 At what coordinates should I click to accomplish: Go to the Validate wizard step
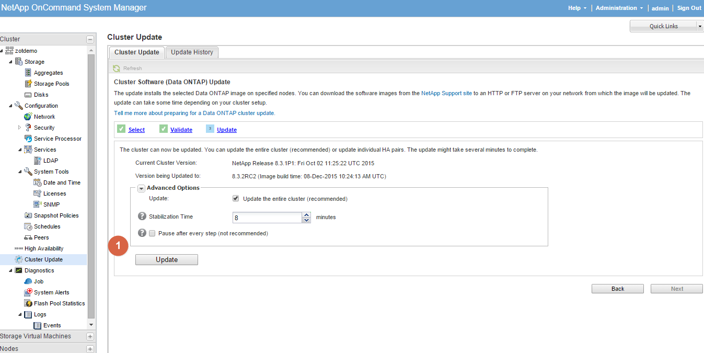(x=181, y=130)
